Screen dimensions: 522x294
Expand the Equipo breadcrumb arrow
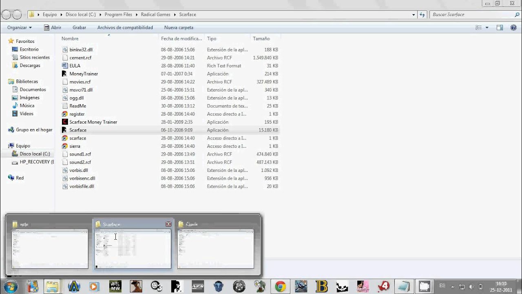pos(61,14)
